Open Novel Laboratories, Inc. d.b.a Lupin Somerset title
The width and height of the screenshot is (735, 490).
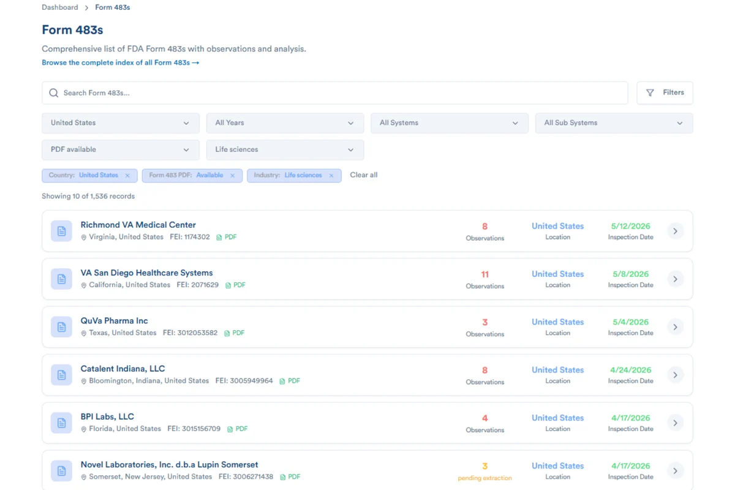(x=170, y=464)
